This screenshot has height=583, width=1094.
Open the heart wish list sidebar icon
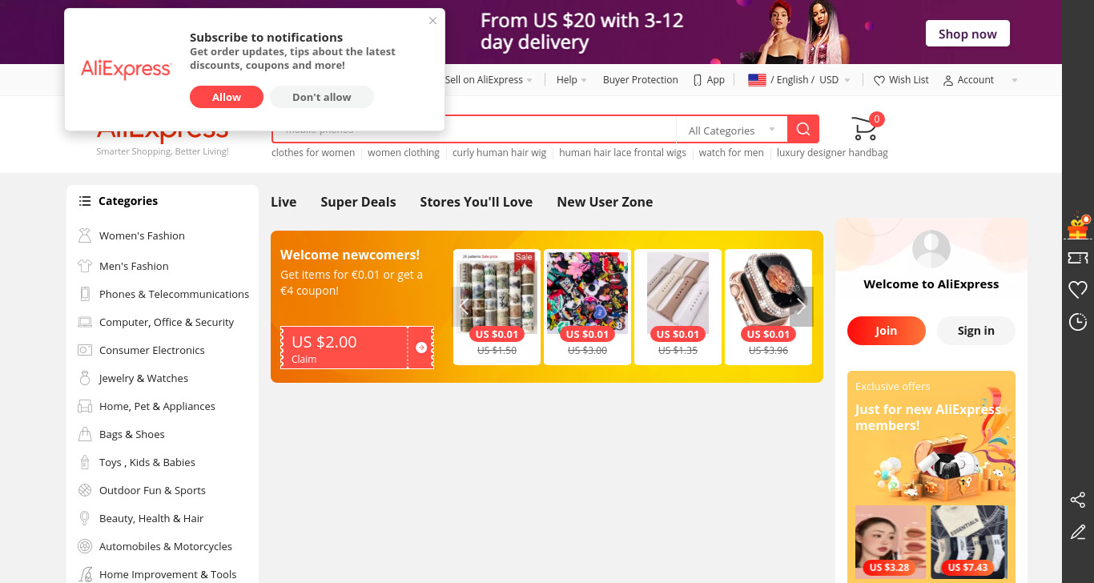(x=1078, y=290)
